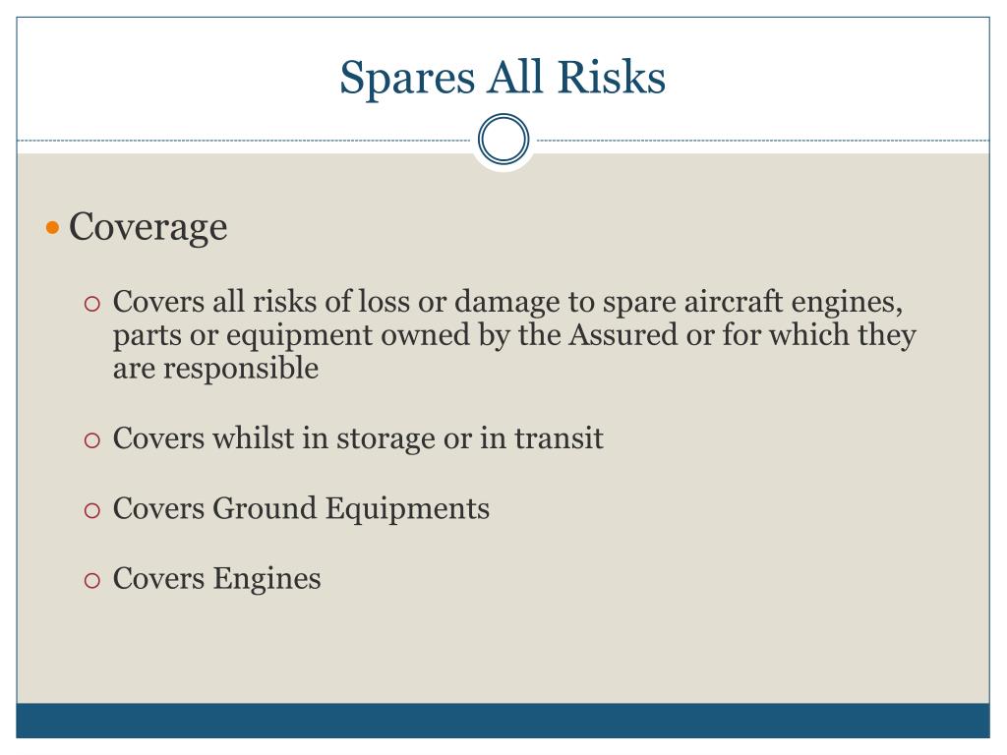This screenshot has width=1007, height=755.
Task: Click the "Covers whilst in storage or in transit" line
Action: 358,438
